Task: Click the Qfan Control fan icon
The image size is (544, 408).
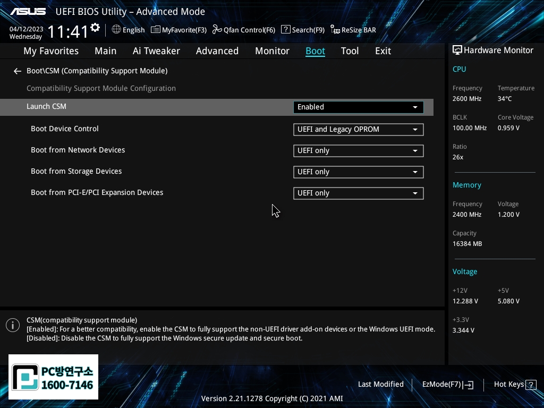Action: [x=217, y=30]
